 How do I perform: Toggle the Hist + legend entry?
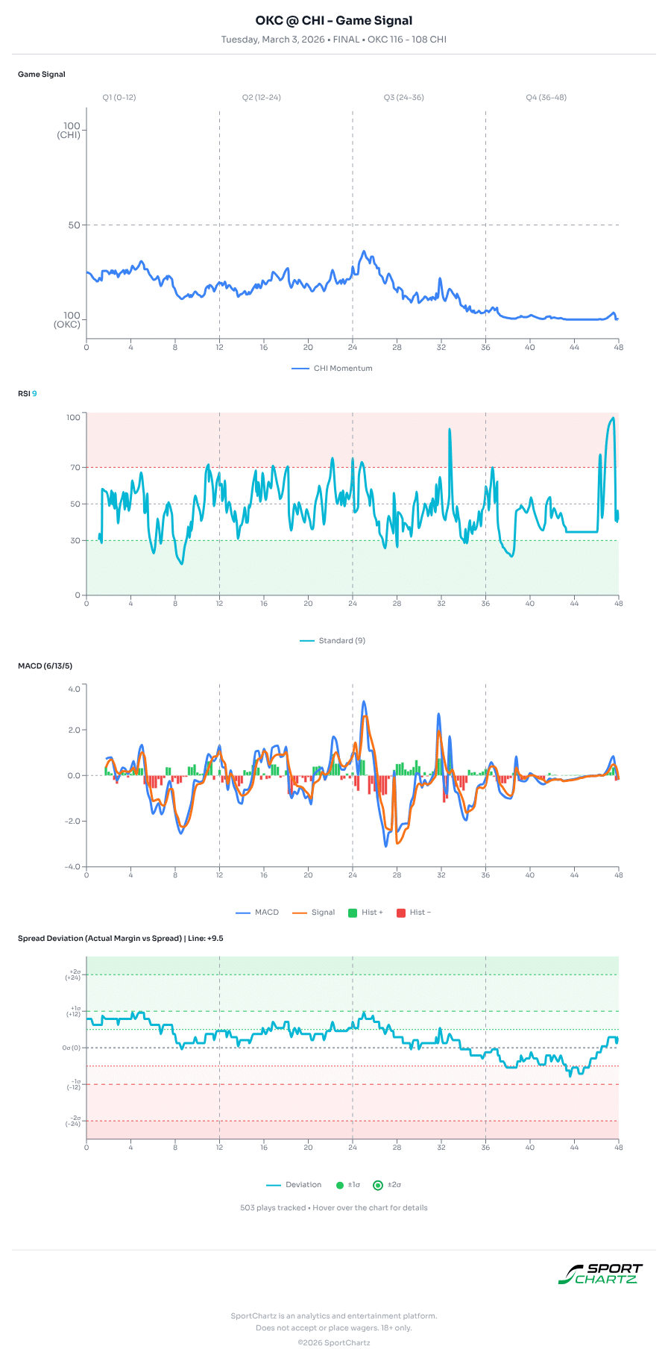pyautogui.click(x=365, y=912)
